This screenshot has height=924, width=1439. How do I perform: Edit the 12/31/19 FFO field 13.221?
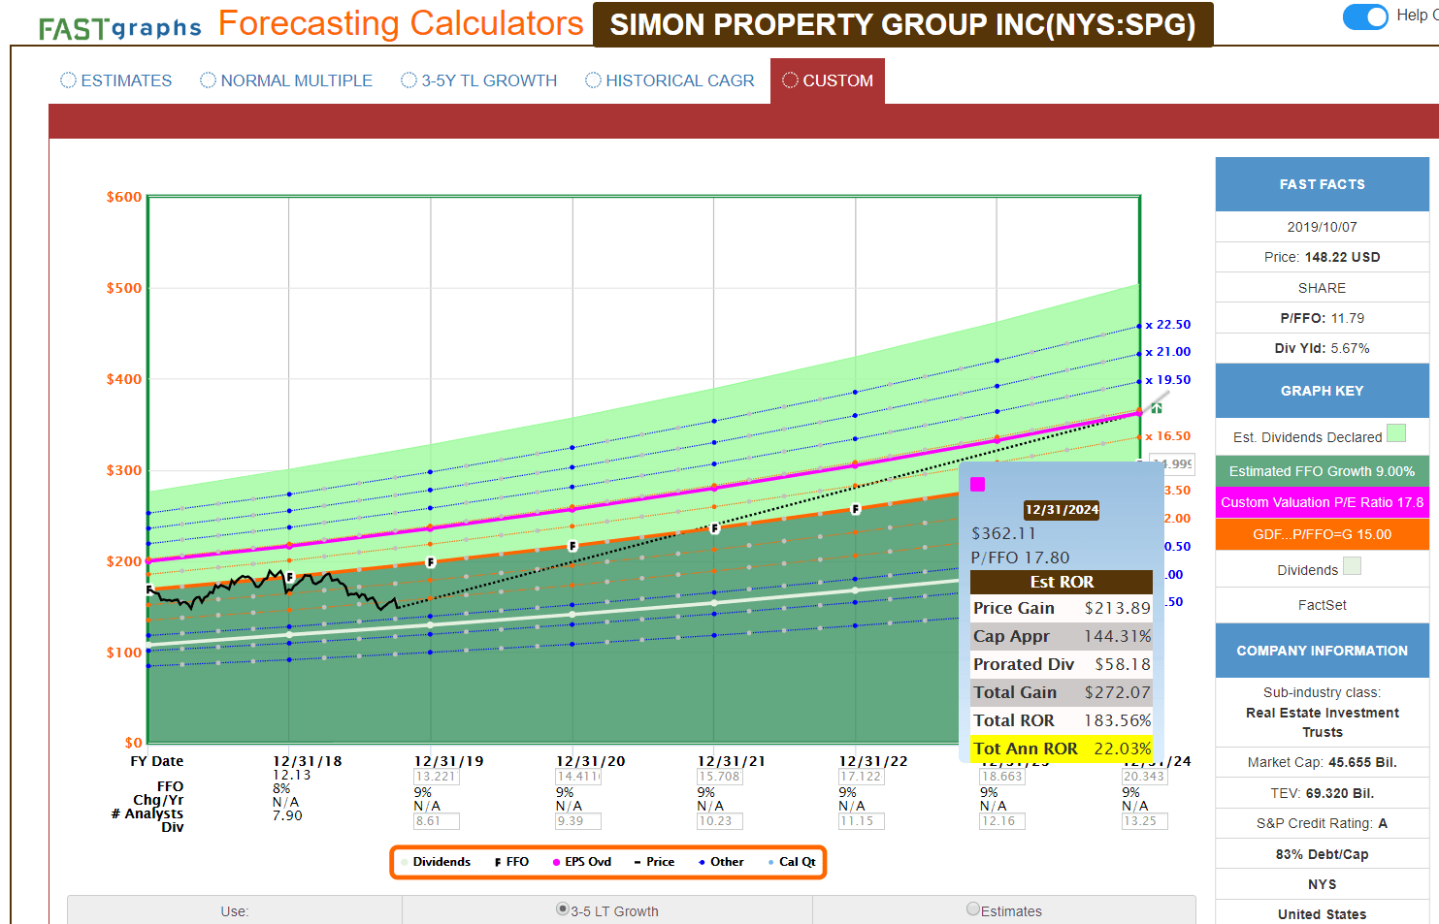436,777
